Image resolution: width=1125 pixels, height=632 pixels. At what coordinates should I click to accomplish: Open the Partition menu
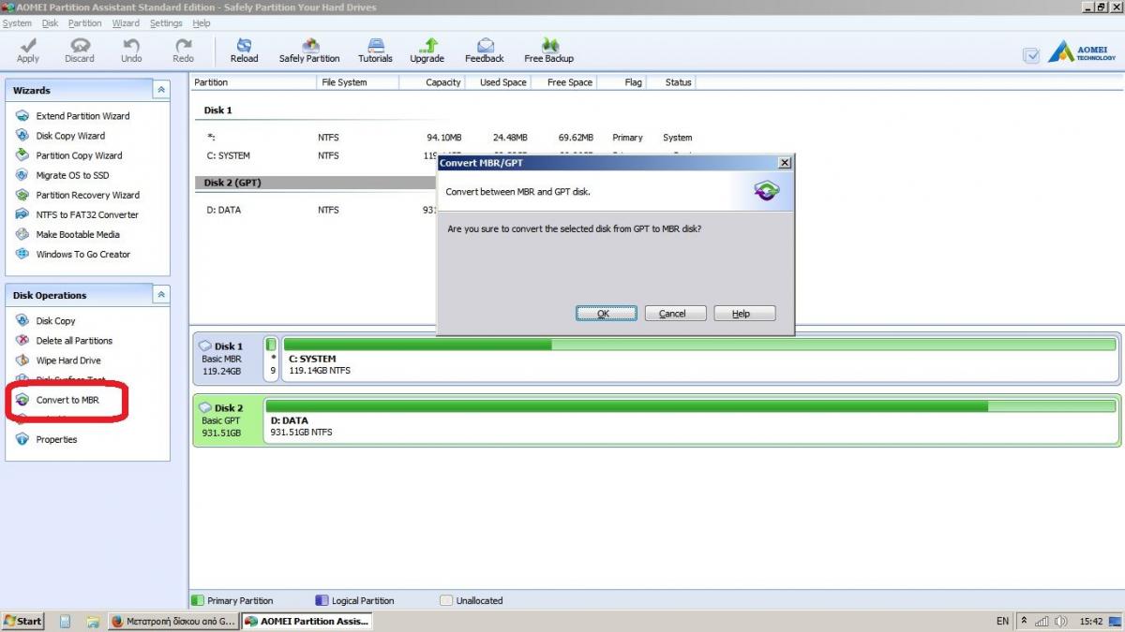[85, 23]
